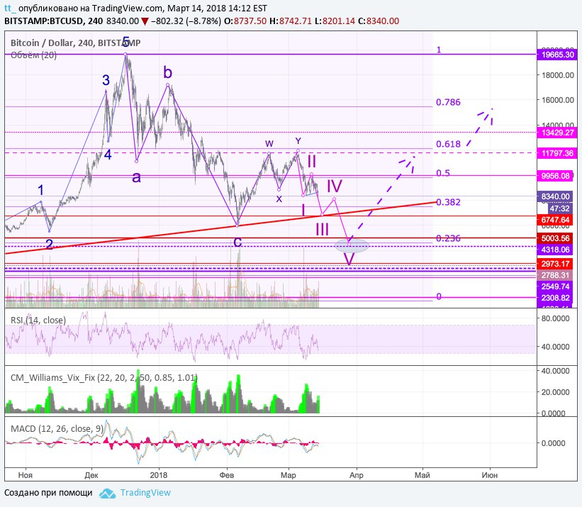Click the Roman numeral II wave label
This screenshot has height=507, width=582.
312,162
